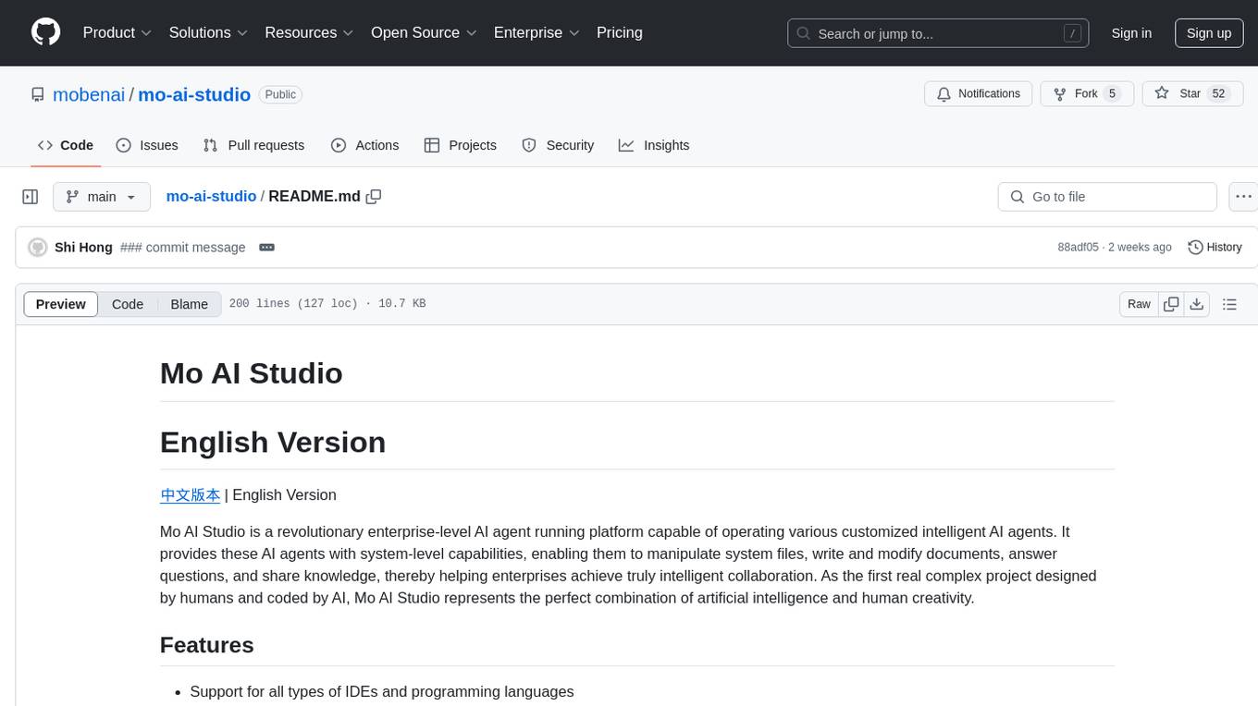This screenshot has height=706, width=1258.
Task: Expand the Solutions menu
Action: click(208, 32)
